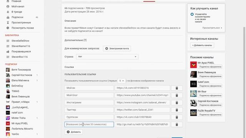Click the vk.com/id191083216 URL field
246x138 pixels.
[x=143, y=88]
